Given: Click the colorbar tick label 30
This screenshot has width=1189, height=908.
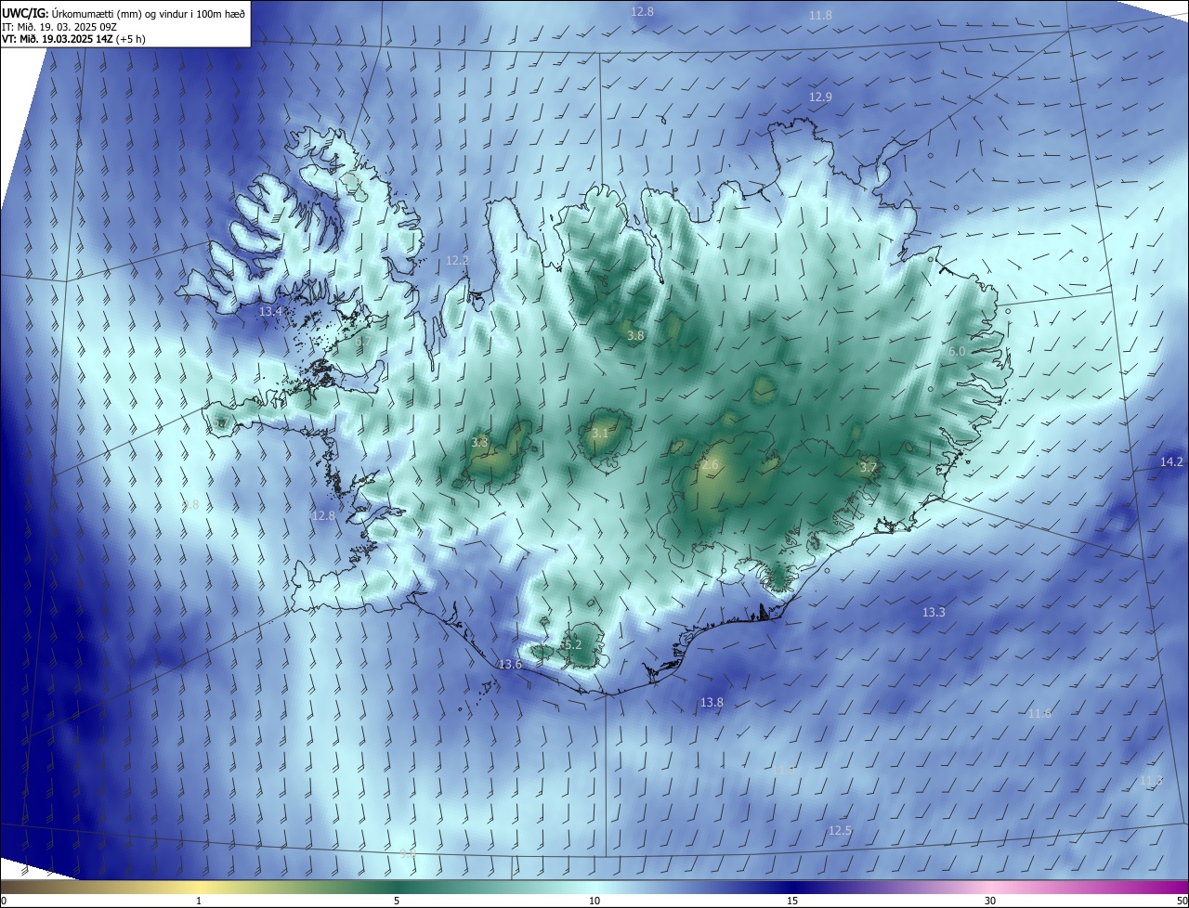Looking at the screenshot, I should tap(990, 901).
